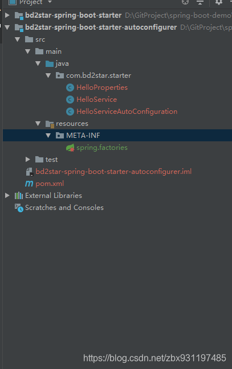The height and width of the screenshot is (369, 232).
Task: Open HelloServiceAutoConfiguration class
Action: (x=127, y=112)
